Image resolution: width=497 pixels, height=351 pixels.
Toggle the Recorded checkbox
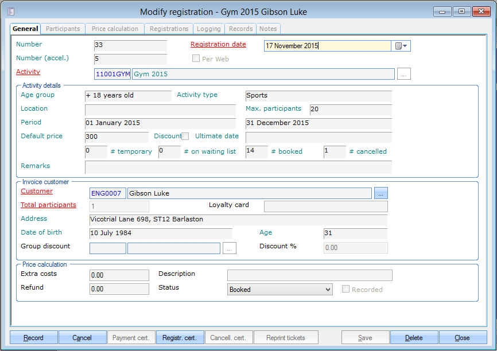pos(345,290)
